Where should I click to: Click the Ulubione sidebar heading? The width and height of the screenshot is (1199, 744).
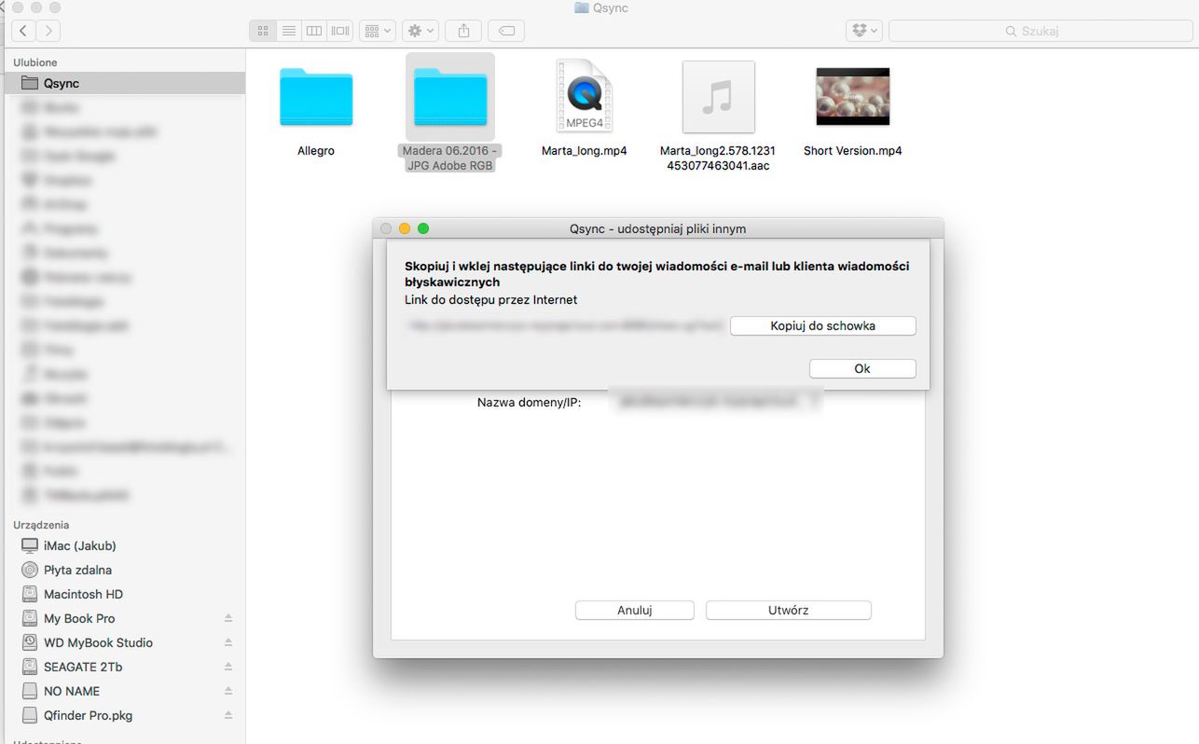(35, 62)
